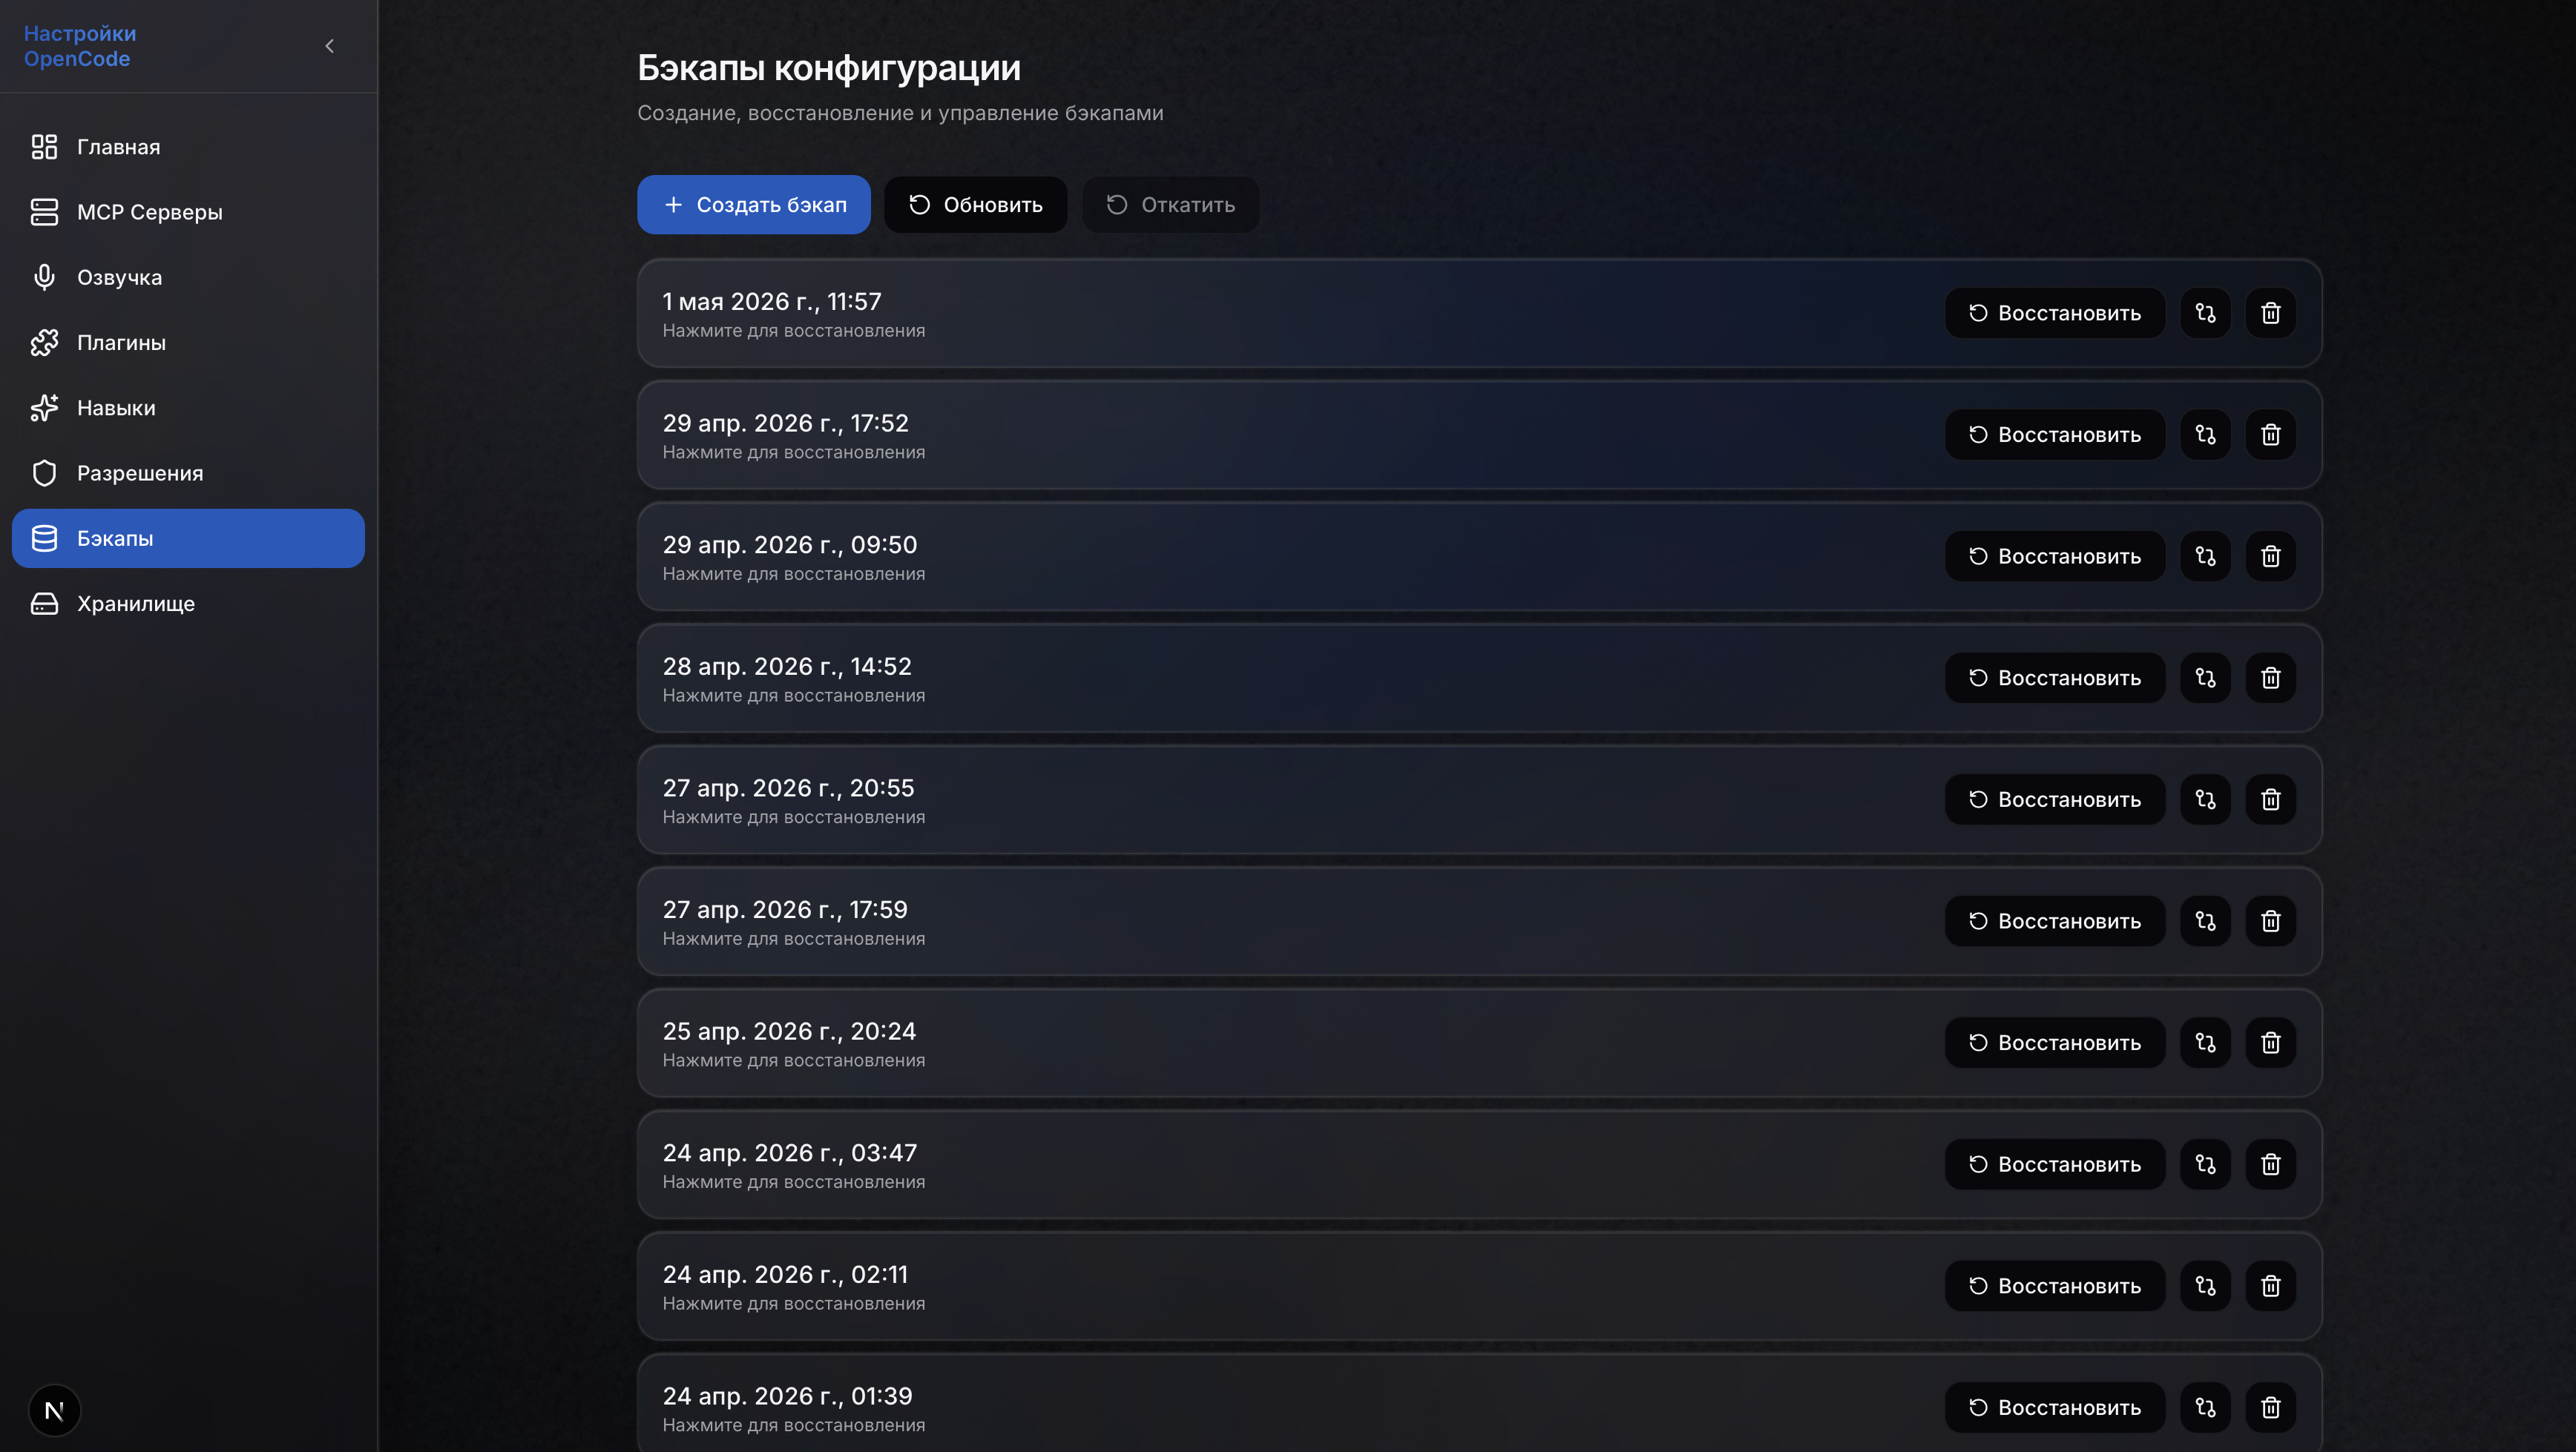
Task: Click the Обновить button
Action: point(975,205)
